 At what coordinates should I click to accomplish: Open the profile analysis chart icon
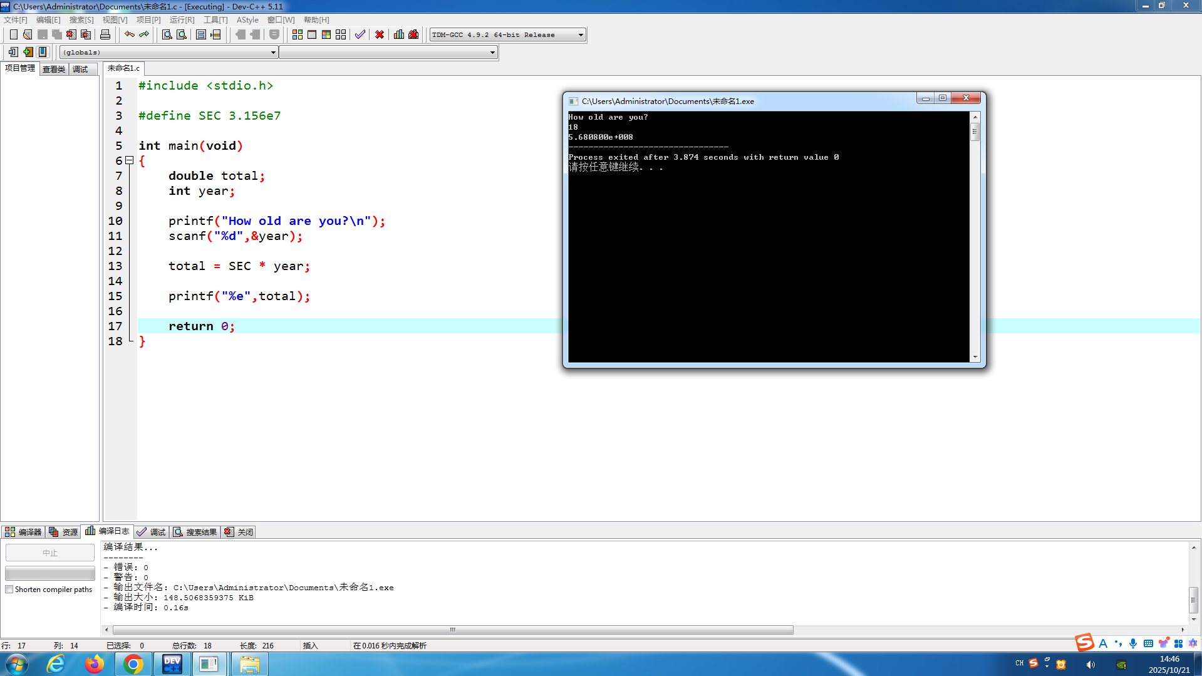[x=399, y=34]
